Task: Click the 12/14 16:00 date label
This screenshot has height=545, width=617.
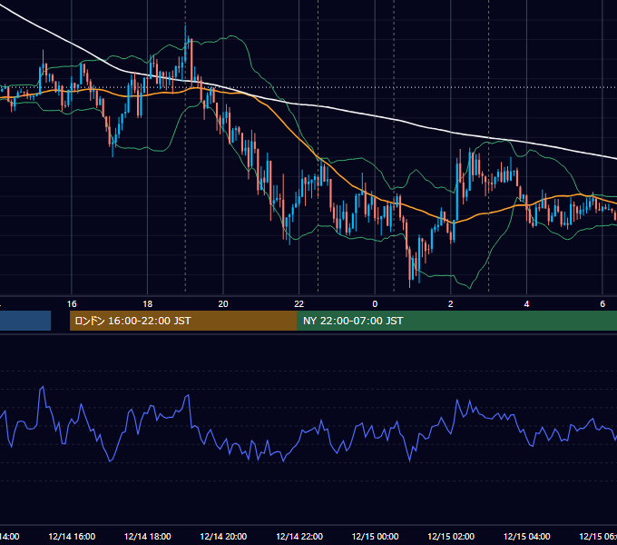Action: coord(72,537)
